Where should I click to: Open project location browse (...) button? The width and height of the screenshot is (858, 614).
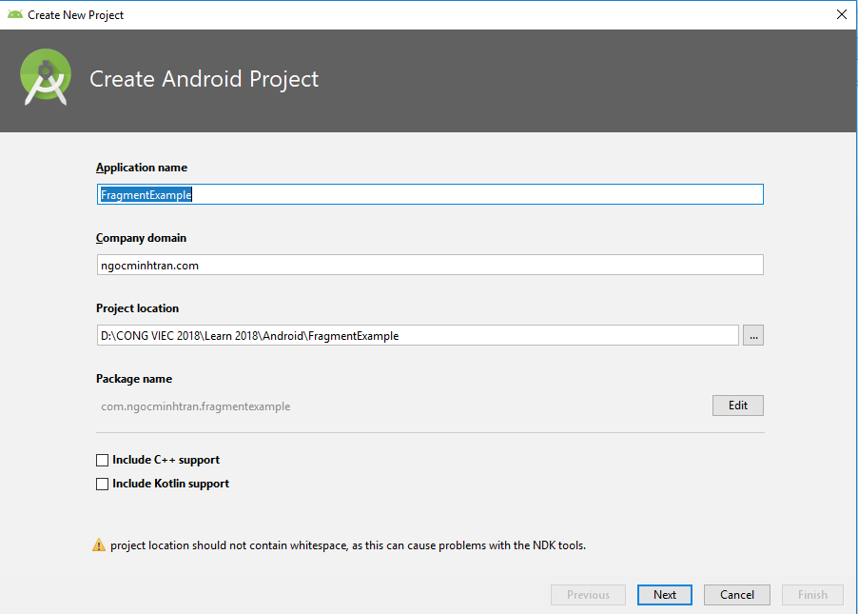point(753,336)
